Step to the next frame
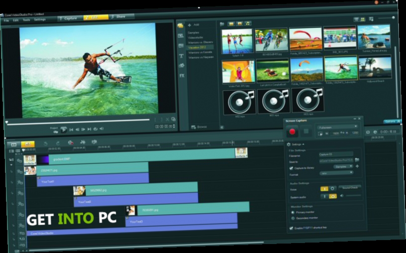 pyautogui.click(x=83, y=129)
